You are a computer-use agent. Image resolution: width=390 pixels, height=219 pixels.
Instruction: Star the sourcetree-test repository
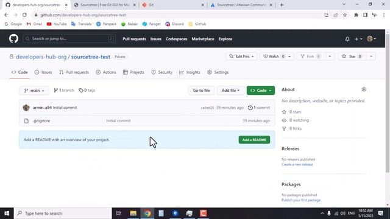(352, 57)
